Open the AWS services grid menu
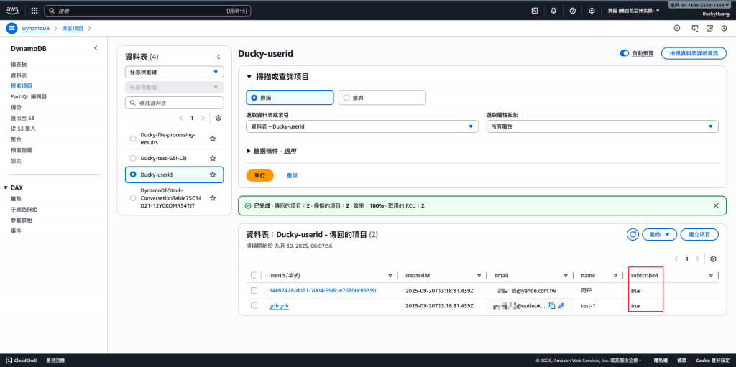Image resolution: width=736 pixels, height=367 pixels. click(34, 11)
